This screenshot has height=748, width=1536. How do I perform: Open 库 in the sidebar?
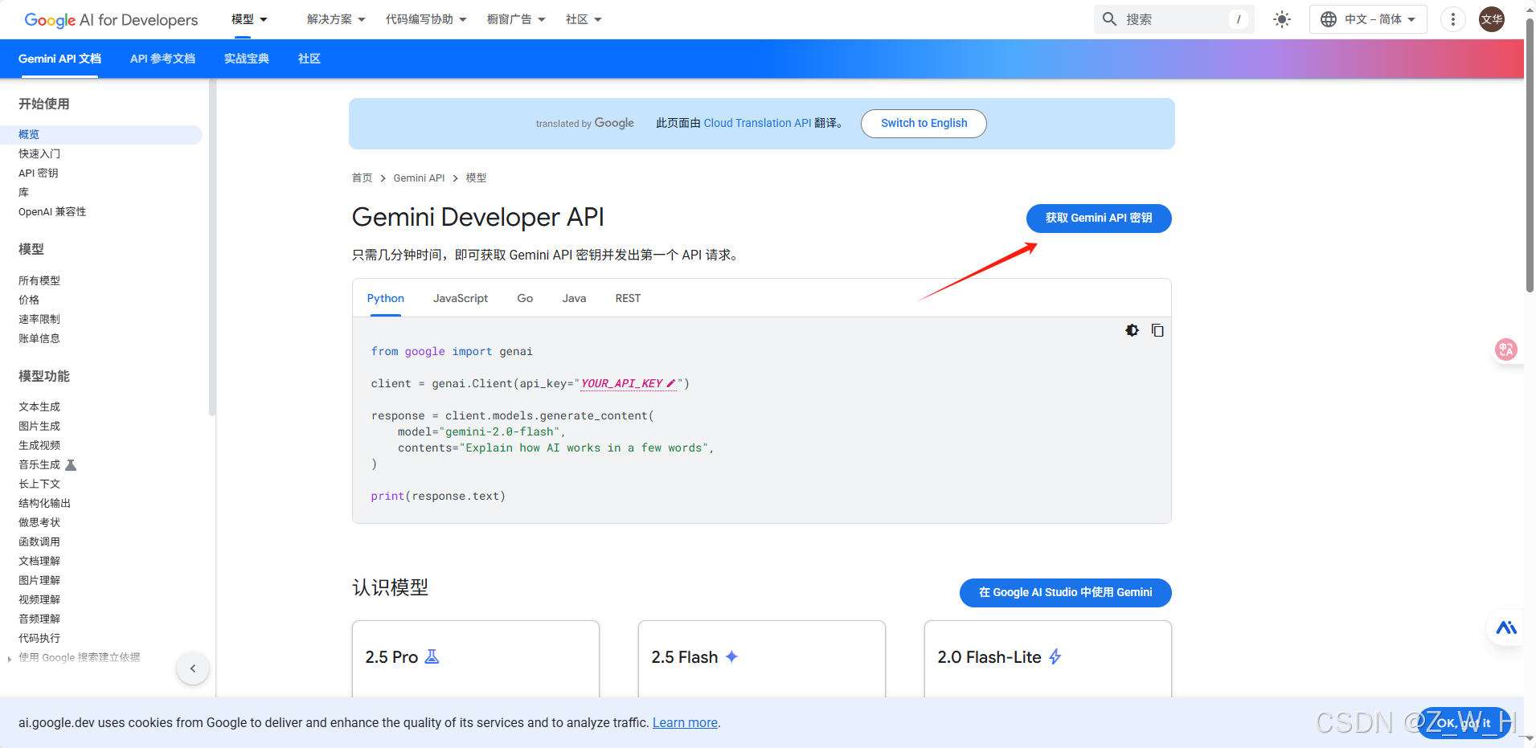(x=24, y=192)
